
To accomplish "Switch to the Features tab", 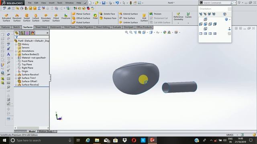I will point(6,27).
